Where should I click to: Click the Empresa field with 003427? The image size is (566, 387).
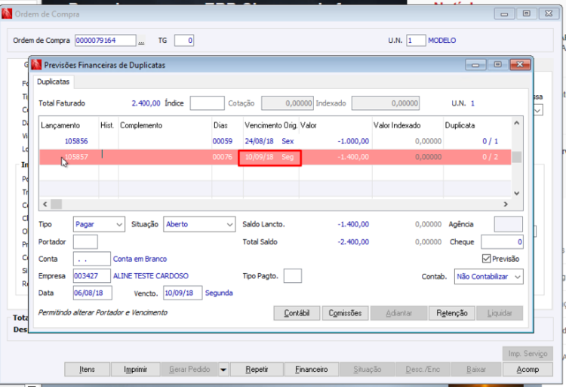click(x=91, y=276)
